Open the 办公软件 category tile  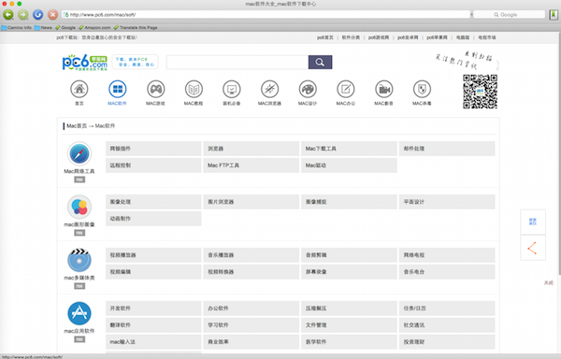click(x=252, y=309)
